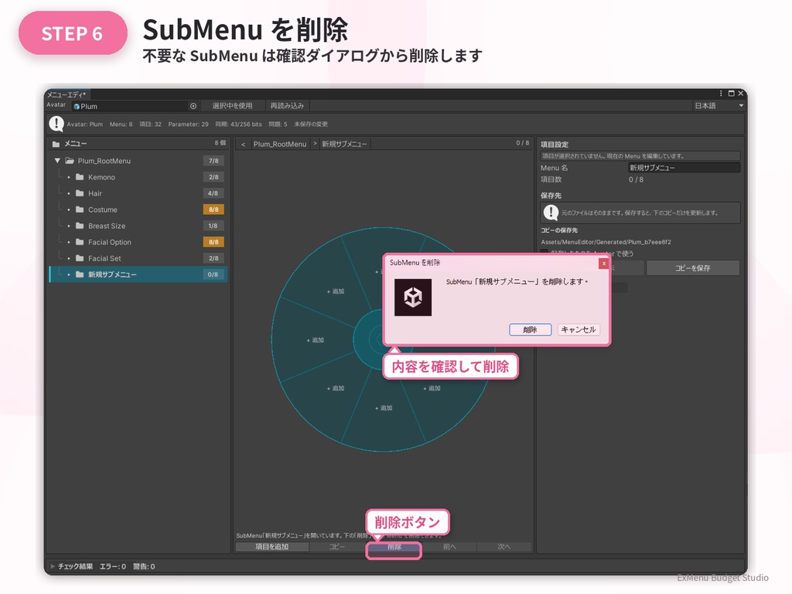Screen dimensions: 792x594
Task: Open the three-dot window options menu
Action: [x=721, y=94]
